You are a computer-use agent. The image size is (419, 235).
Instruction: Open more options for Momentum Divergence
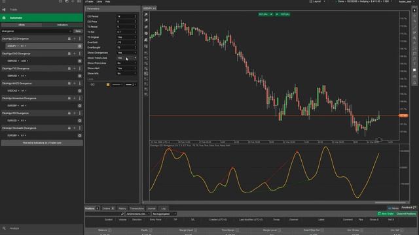point(80,99)
